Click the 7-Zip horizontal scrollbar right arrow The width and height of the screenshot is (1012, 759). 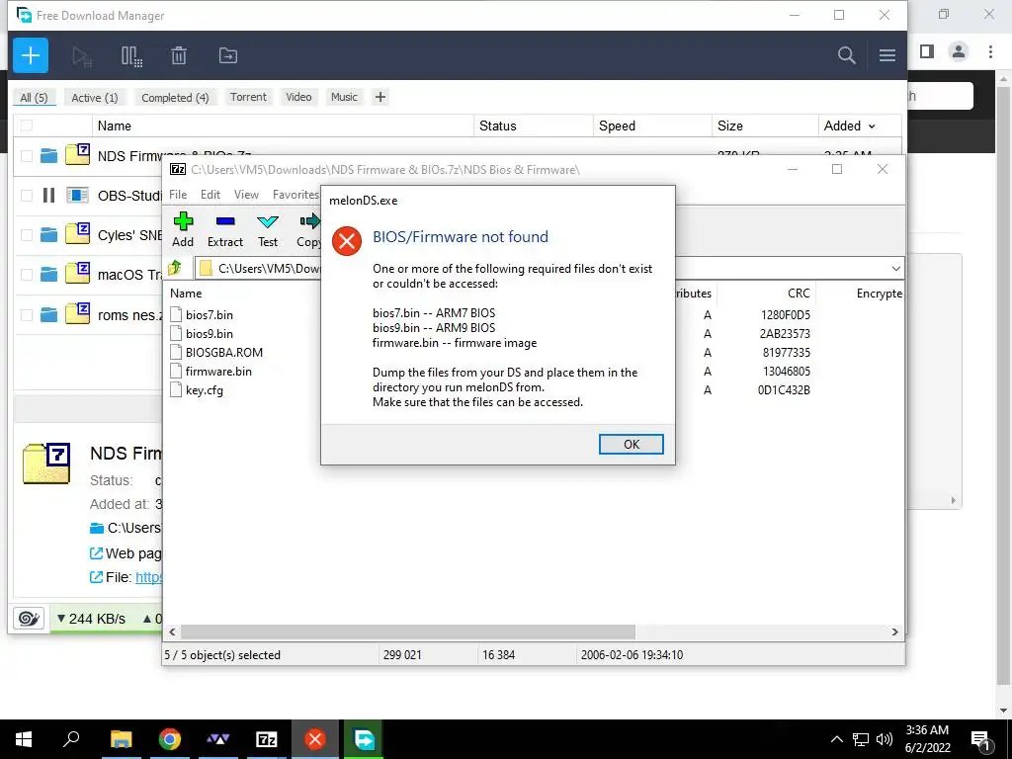[x=894, y=632]
